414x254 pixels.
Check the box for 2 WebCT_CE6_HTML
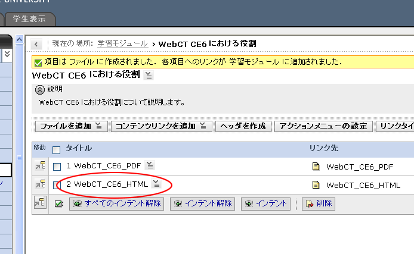pos(56,185)
